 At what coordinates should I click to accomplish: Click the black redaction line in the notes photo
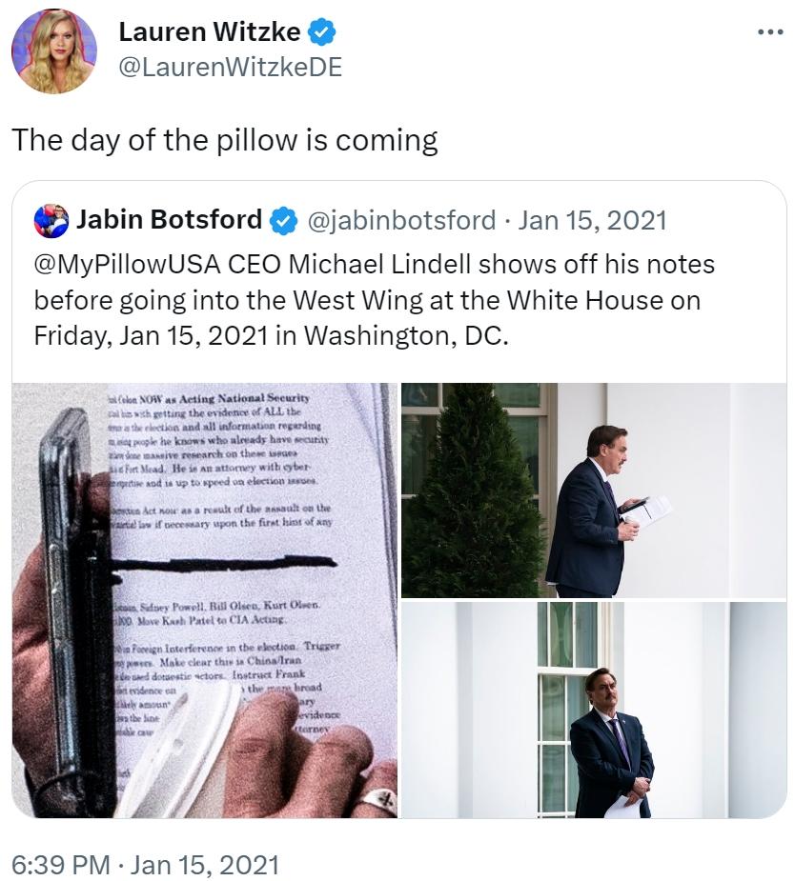coord(224,564)
